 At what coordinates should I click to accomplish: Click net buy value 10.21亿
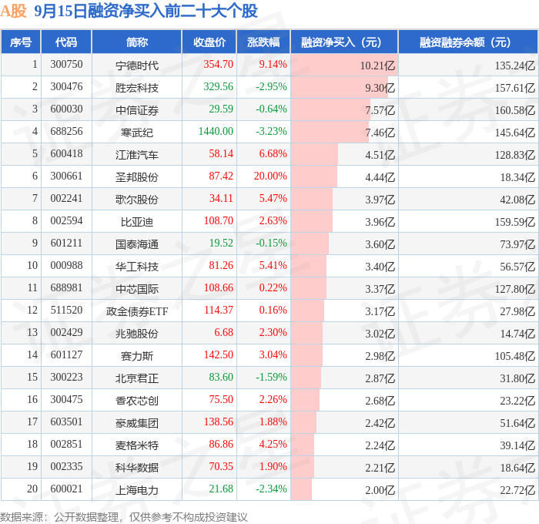point(377,65)
